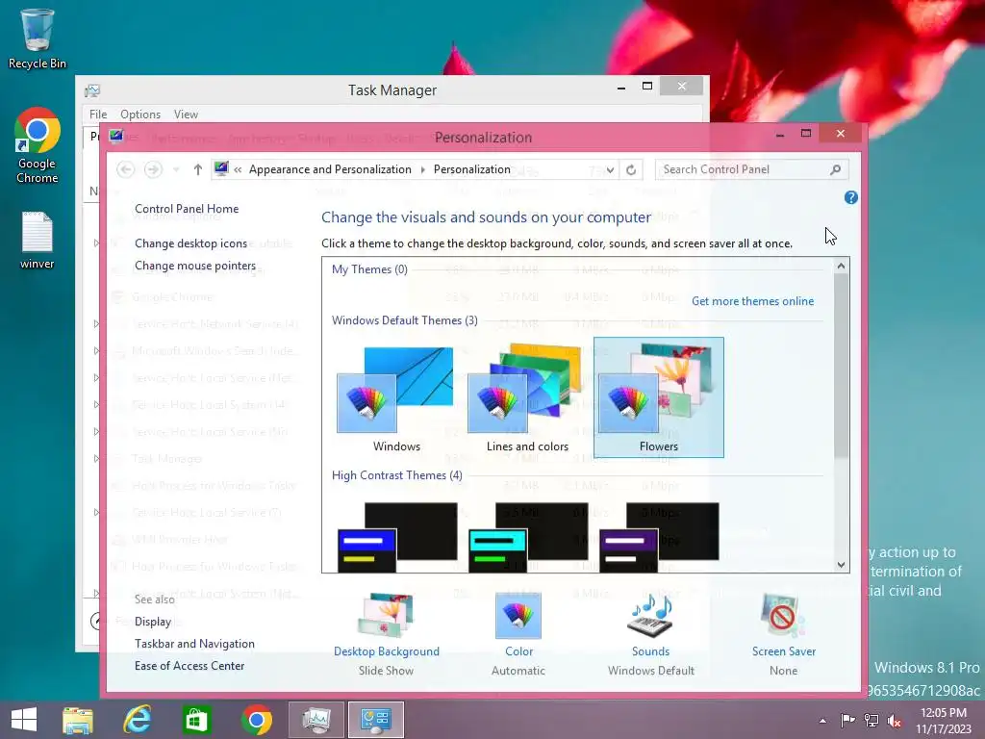The width and height of the screenshot is (985, 739).
Task: Open Taskbar and Navigation link
Action: pos(194,644)
